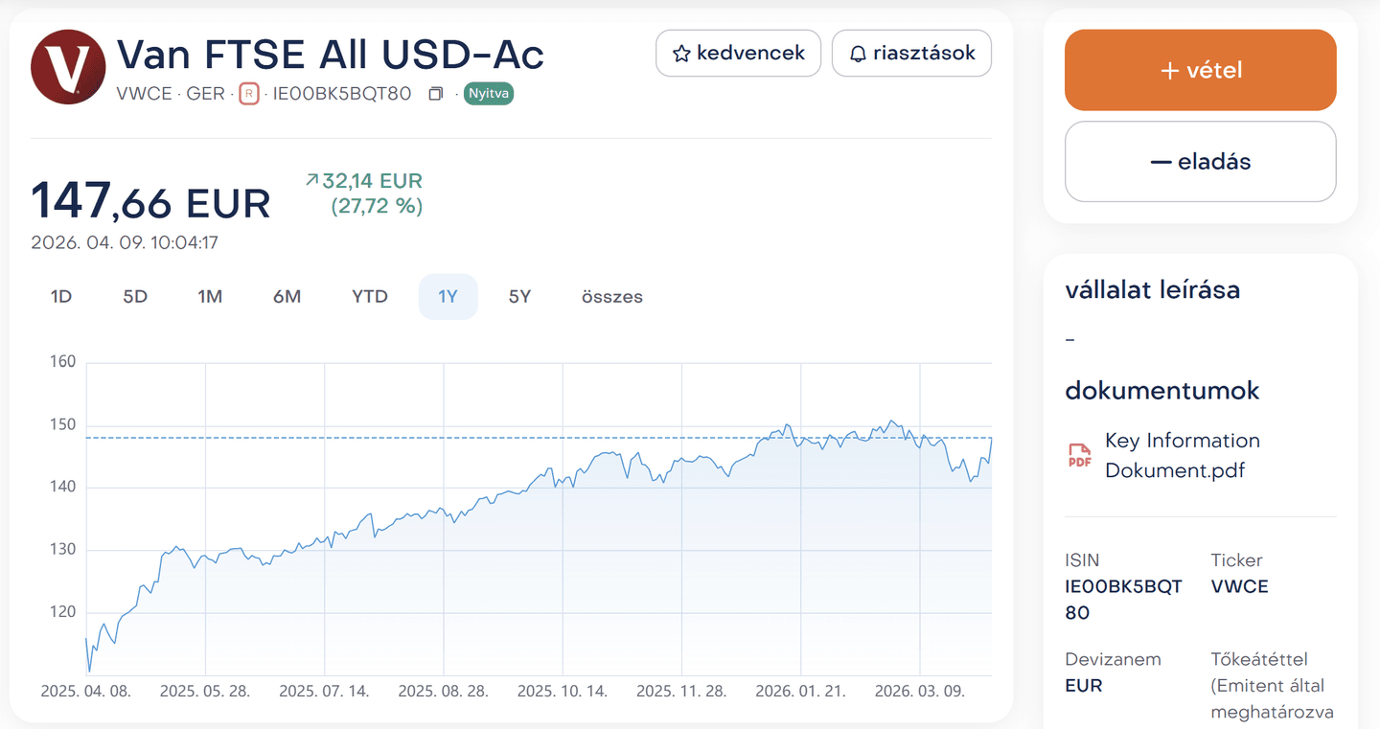Copy the ISIN using the copy icon
The height and width of the screenshot is (729, 1380).
[436, 93]
